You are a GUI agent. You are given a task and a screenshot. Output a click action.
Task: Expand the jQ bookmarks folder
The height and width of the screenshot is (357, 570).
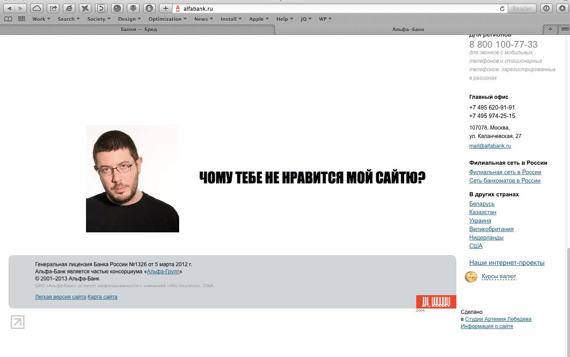coord(306,19)
